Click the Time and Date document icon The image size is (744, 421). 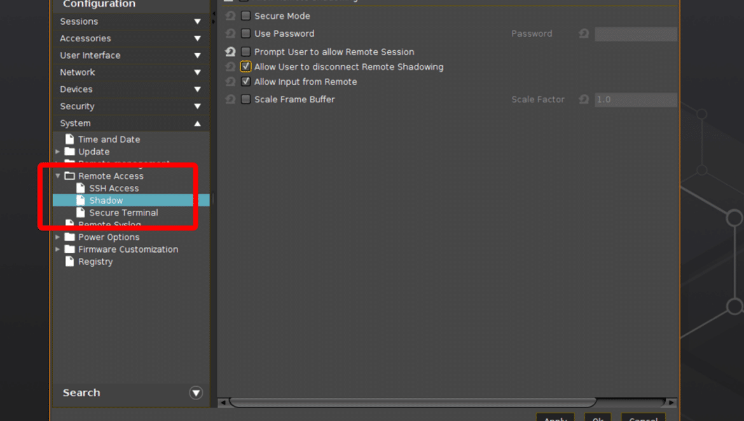[70, 139]
